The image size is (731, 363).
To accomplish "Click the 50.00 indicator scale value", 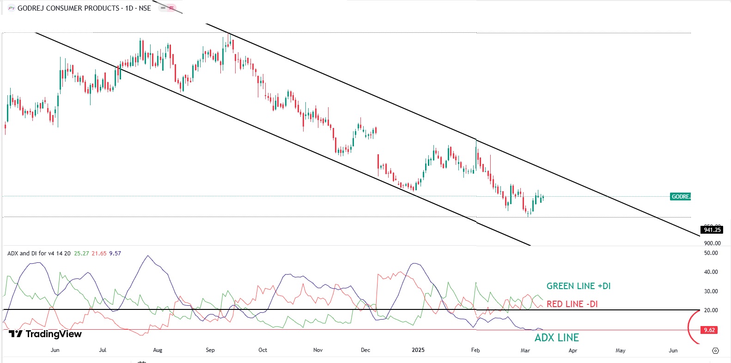I will [711, 253].
